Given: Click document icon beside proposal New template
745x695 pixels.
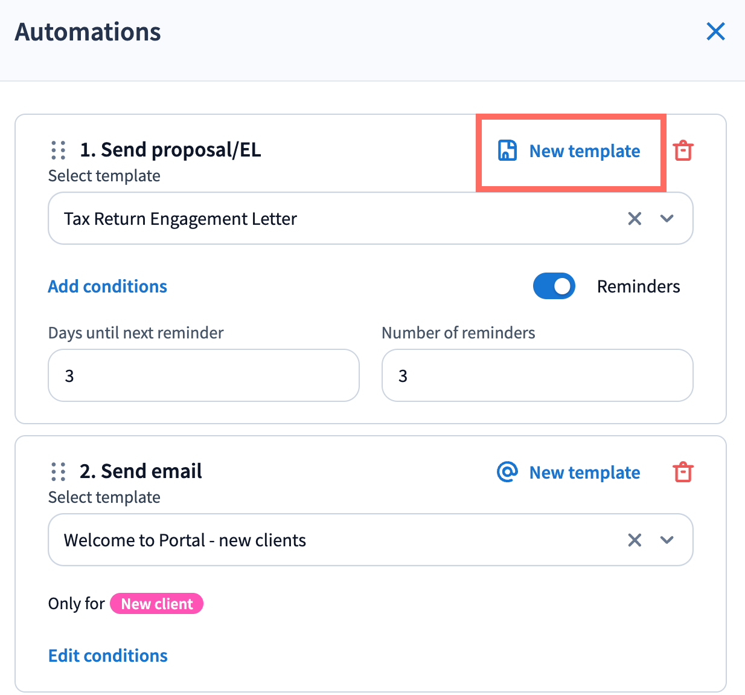Looking at the screenshot, I should (507, 150).
